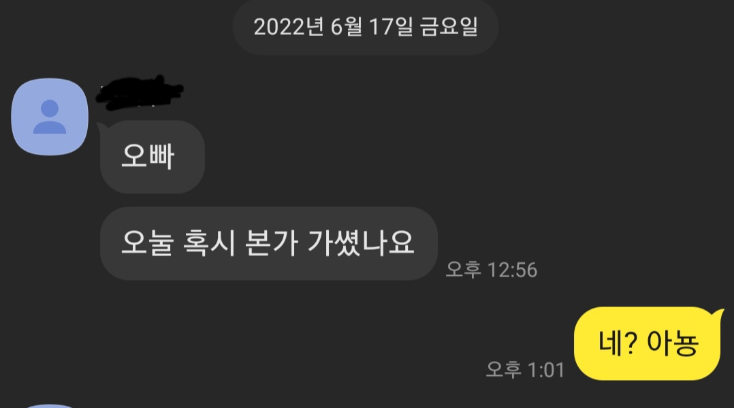This screenshot has width=734, height=408.
Task: Select the yellow "네? 아뇽" reply bubble
Action: pos(647,343)
